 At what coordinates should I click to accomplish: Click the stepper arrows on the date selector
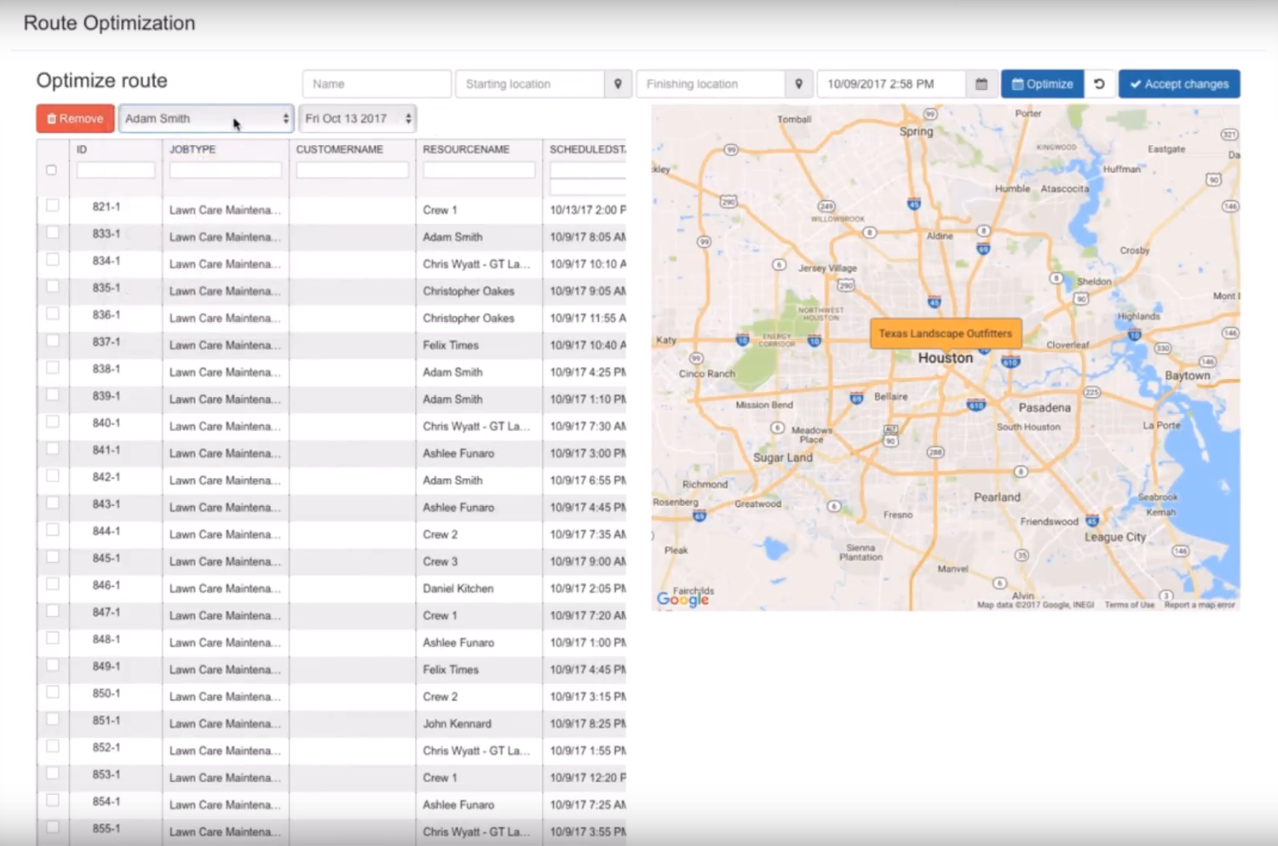408,118
